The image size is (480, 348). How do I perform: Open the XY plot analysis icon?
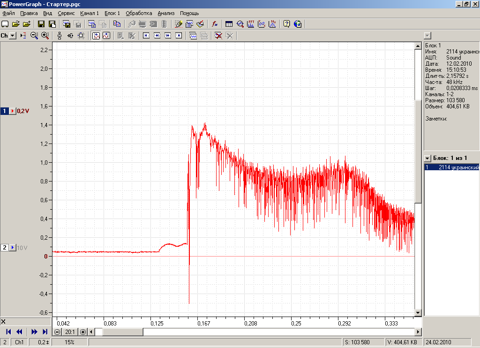click(x=262, y=24)
